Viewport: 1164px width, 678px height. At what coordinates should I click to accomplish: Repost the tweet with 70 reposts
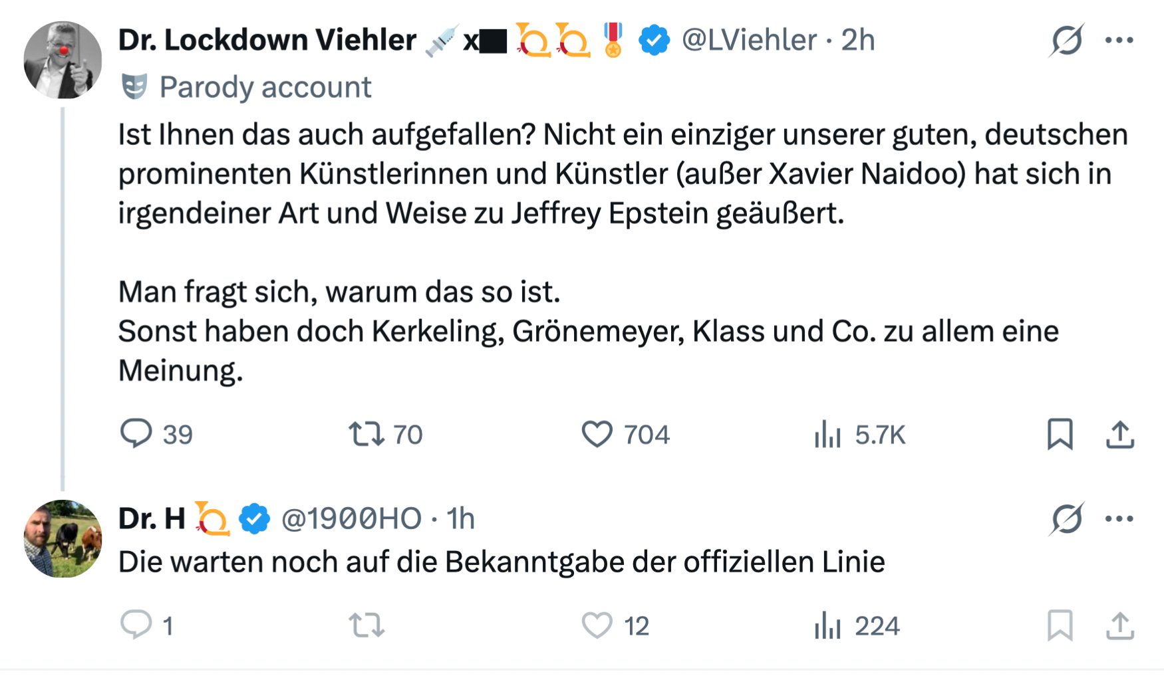pos(366,434)
